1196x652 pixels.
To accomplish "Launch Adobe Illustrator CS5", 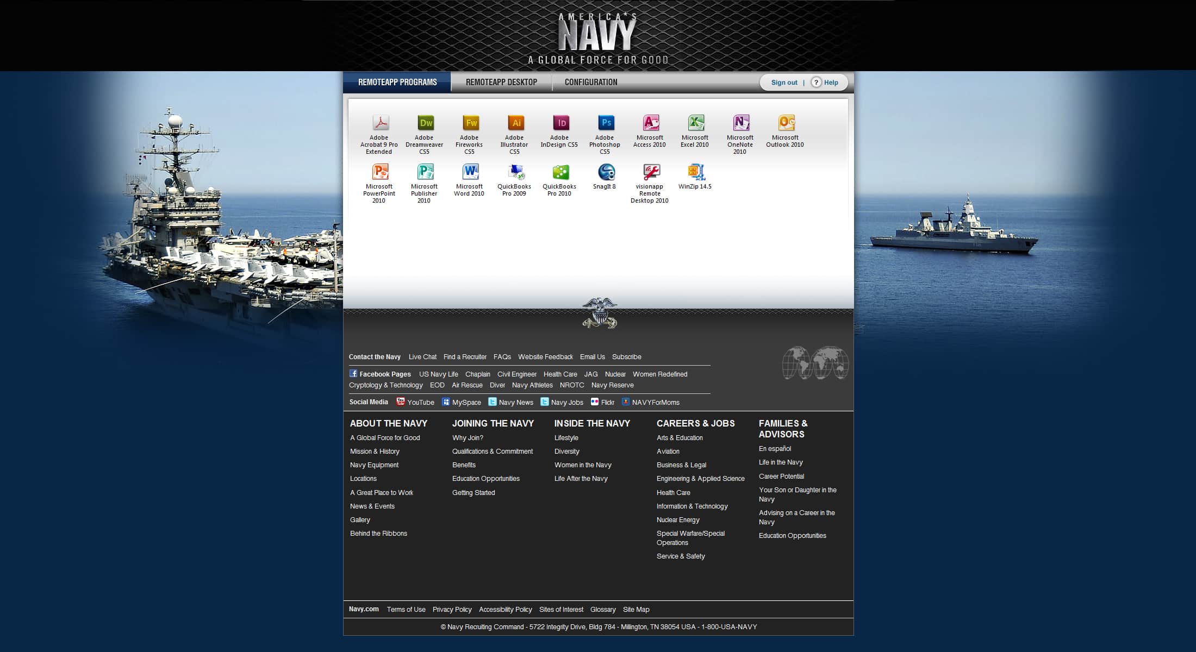I will (515, 134).
